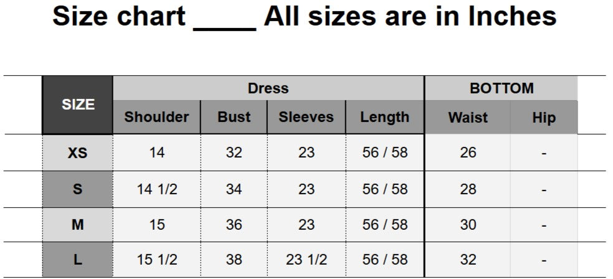The width and height of the screenshot is (613, 279).
Task: Select the M size row label
Action: [78, 225]
